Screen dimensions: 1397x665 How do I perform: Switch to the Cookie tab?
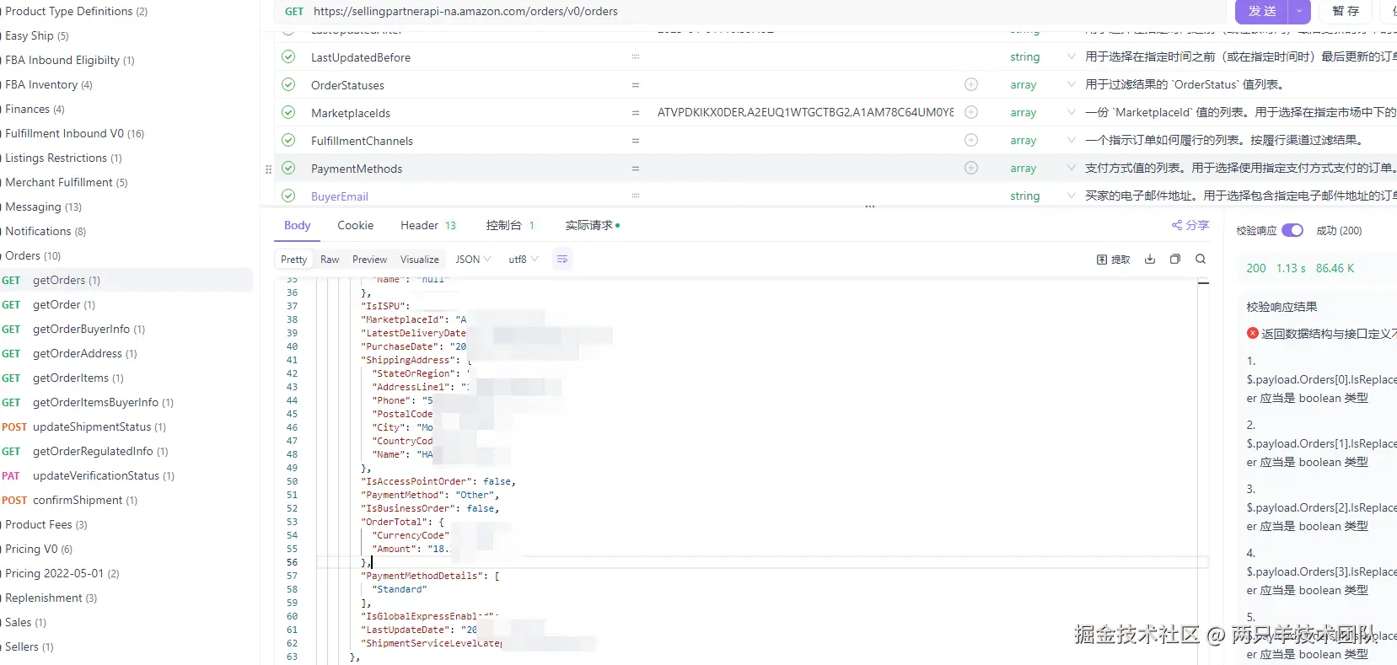tap(355, 225)
